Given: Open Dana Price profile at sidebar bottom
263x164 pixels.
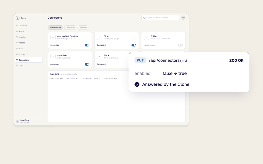Looking at the screenshot, I should 29,121.
